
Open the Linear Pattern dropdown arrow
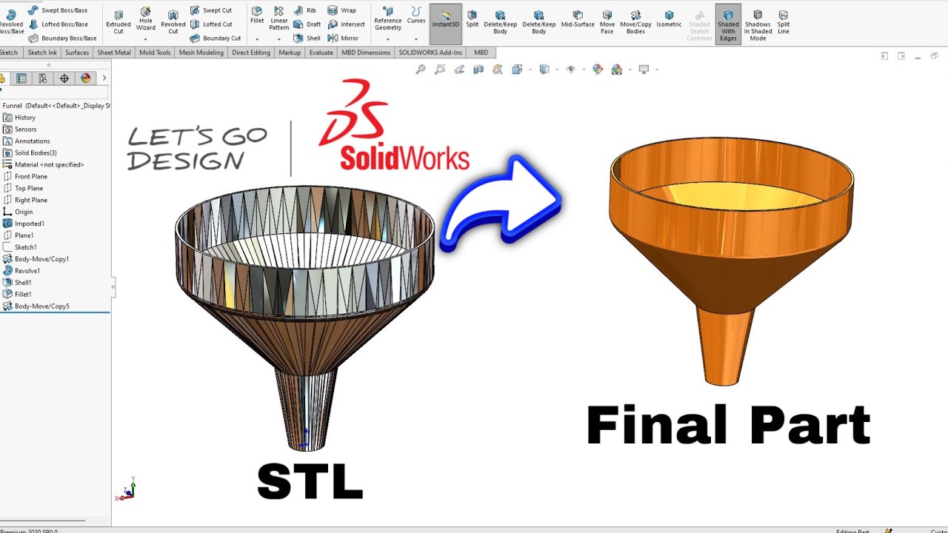pos(279,38)
